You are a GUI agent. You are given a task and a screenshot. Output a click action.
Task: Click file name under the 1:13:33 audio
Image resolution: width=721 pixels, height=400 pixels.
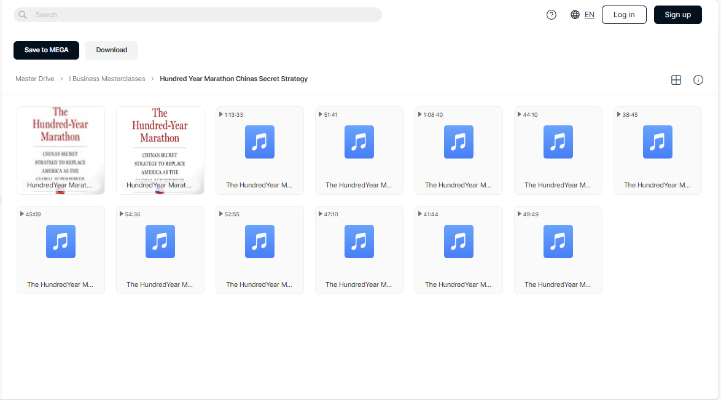point(259,185)
